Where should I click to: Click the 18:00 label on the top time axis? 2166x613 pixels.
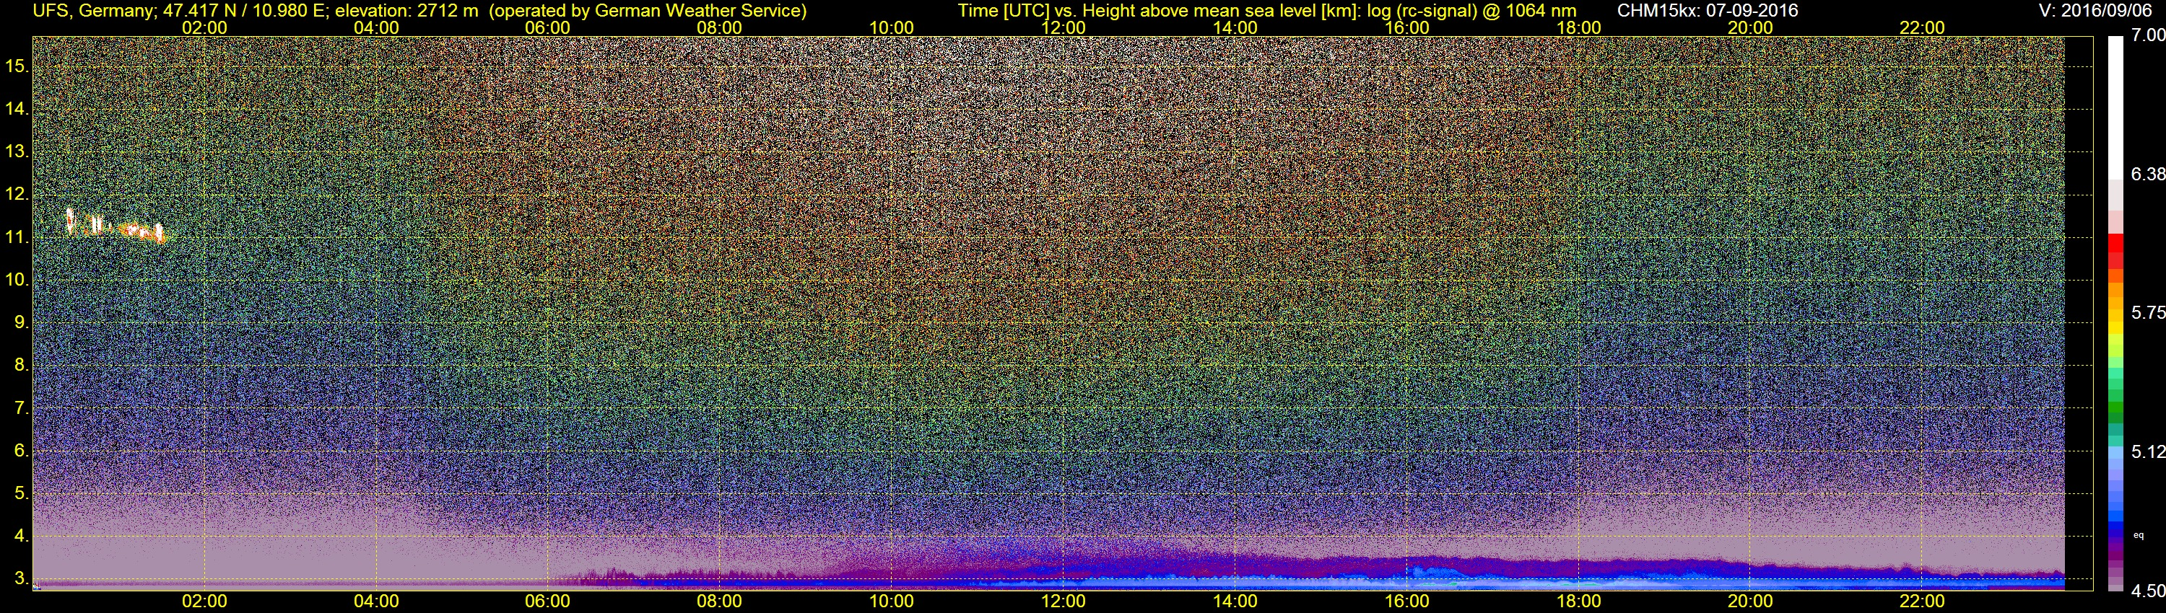click(1579, 27)
